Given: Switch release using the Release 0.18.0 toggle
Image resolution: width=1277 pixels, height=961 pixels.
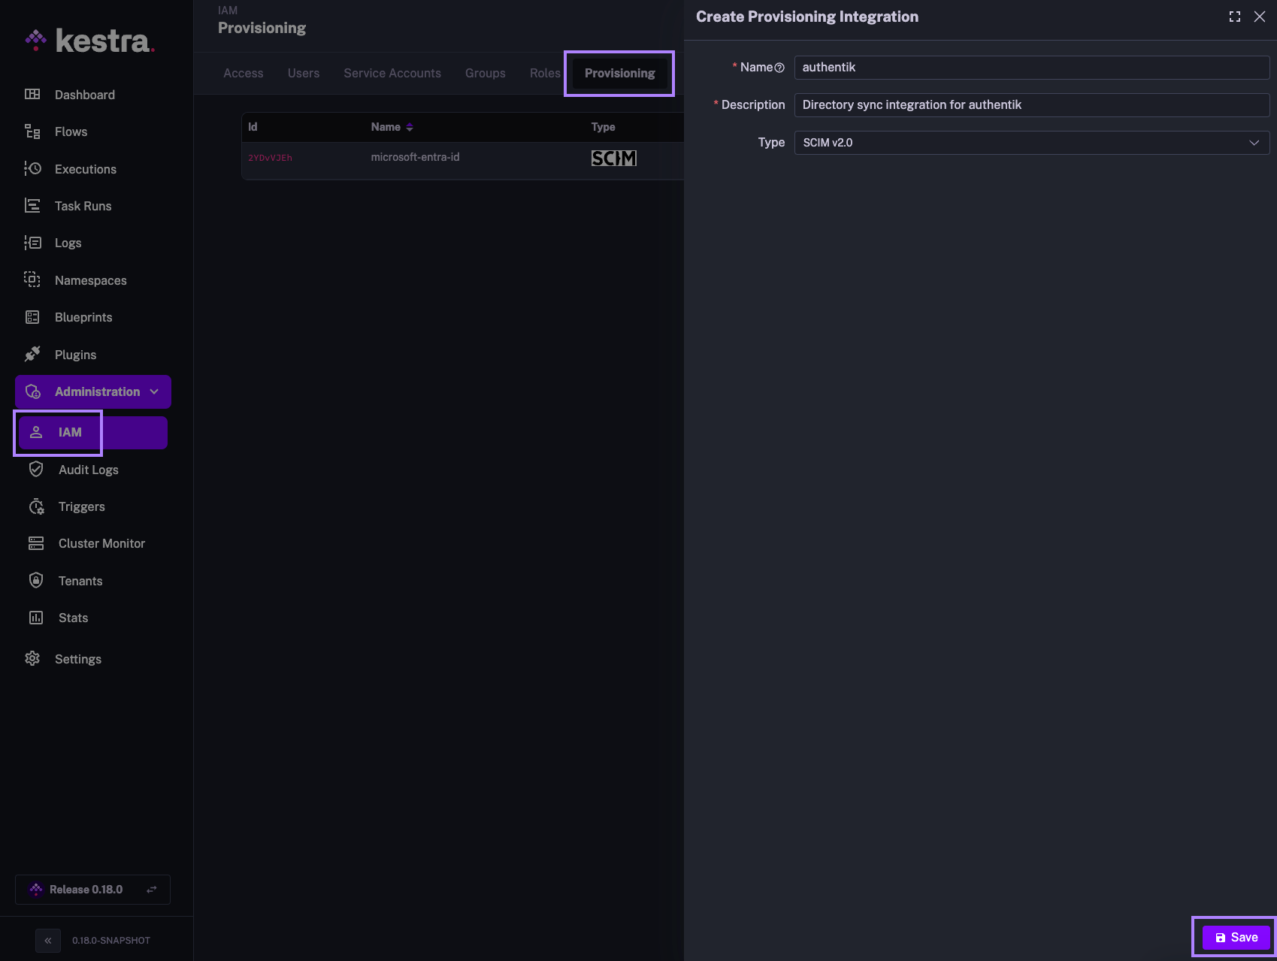Looking at the screenshot, I should [x=151, y=890].
